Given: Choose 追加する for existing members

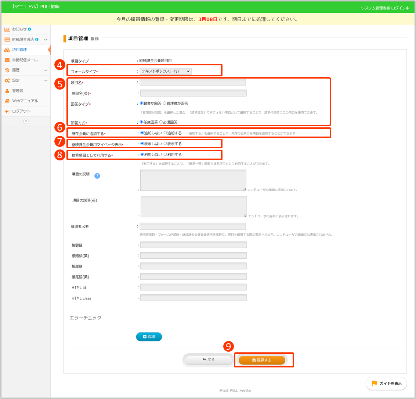Looking at the screenshot, I should [x=165, y=133].
